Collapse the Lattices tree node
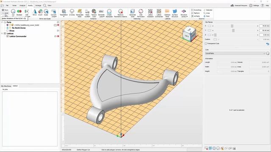Screen dimensions: 271x152 pos(2,33)
